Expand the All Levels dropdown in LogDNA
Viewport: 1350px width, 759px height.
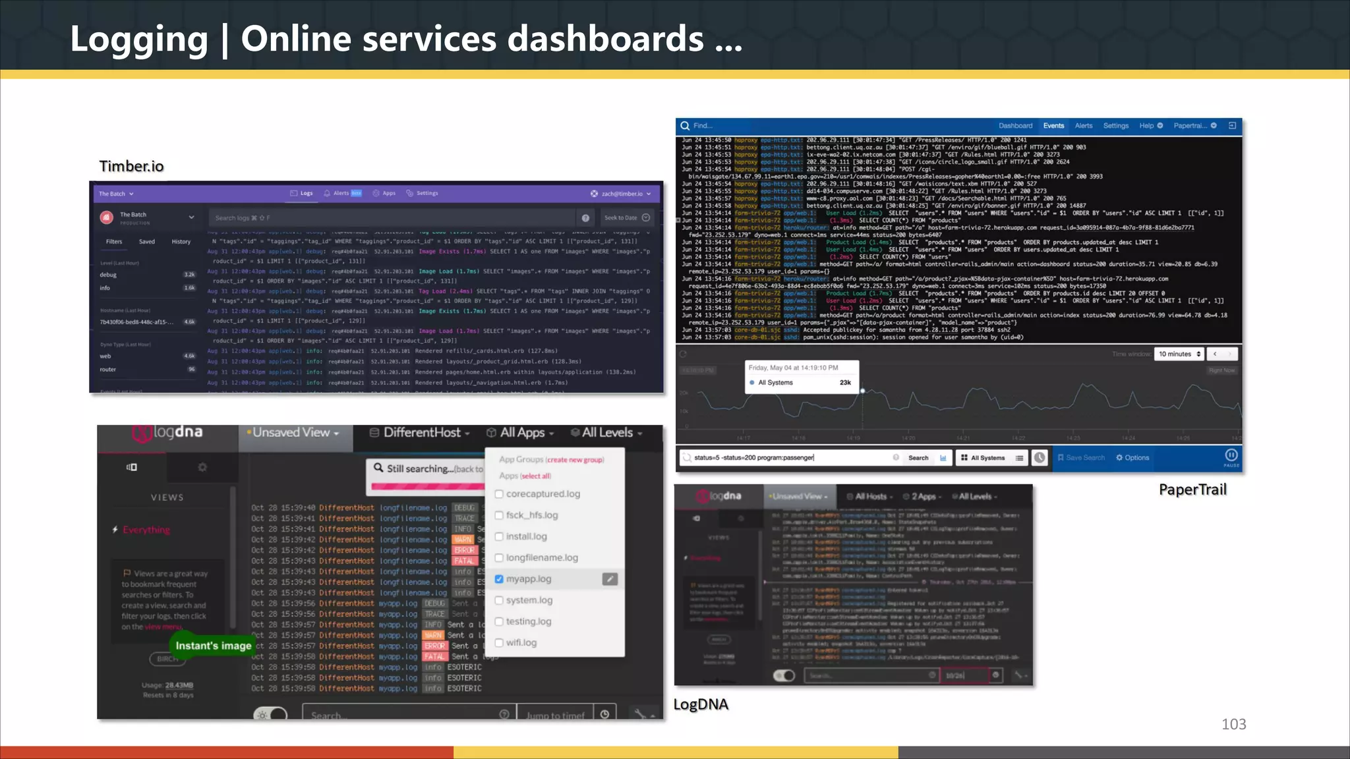point(606,433)
